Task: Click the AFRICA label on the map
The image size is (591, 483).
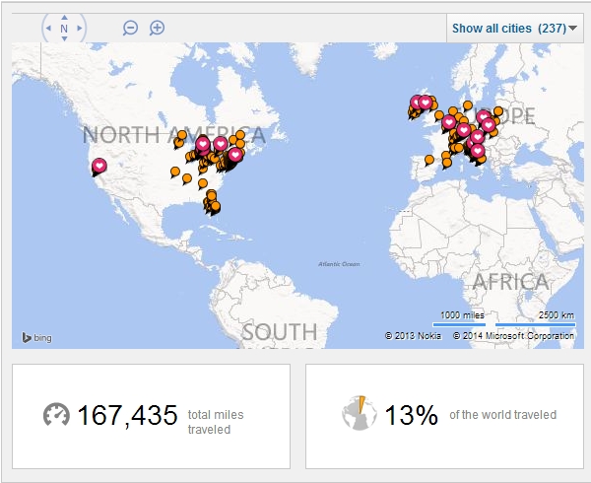Action: 509,282
